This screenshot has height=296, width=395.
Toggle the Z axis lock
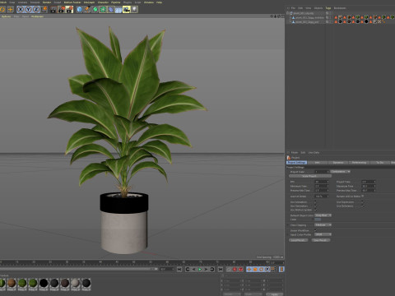(36, 10)
